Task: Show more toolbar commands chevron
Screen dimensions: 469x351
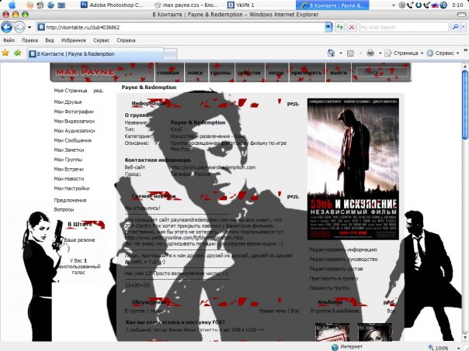Action: tap(465, 50)
